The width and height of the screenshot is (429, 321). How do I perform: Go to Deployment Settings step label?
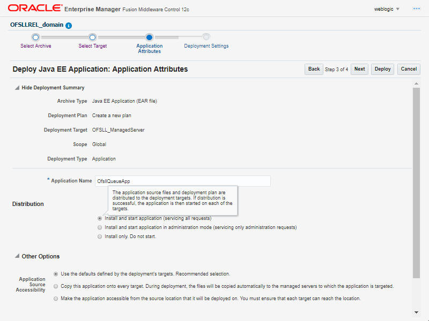[206, 46]
